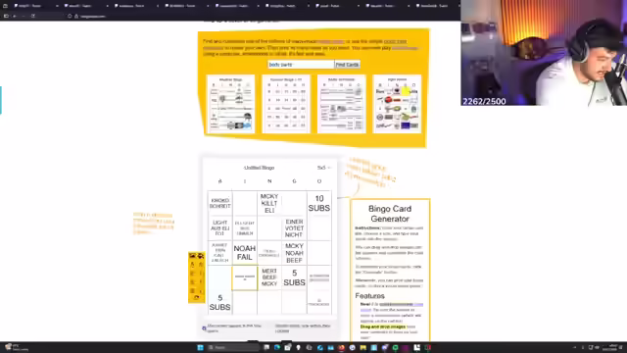The height and width of the screenshot is (353, 627).
Task: Select the 5 SUBS cell in column B
Action: pos(219,302)
